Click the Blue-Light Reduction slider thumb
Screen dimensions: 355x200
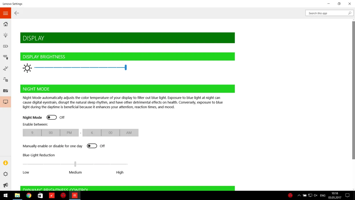coord(75,164)
